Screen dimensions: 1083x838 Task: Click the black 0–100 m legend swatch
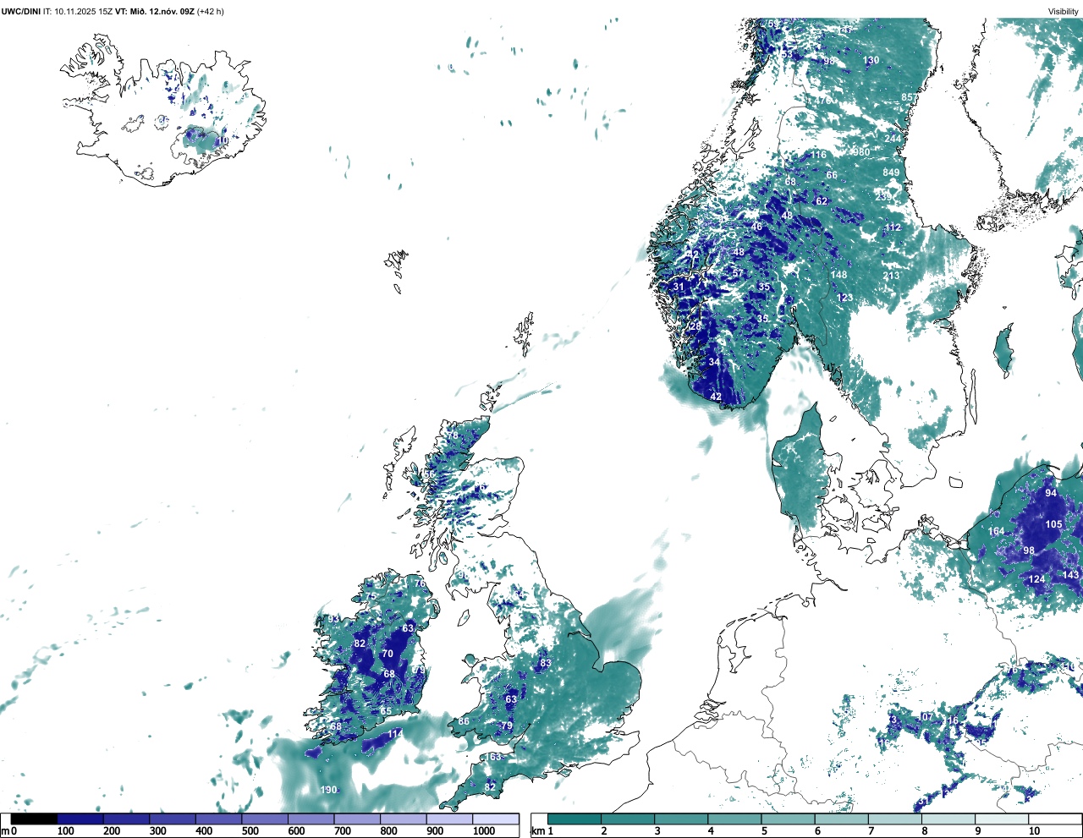(34, 819)
